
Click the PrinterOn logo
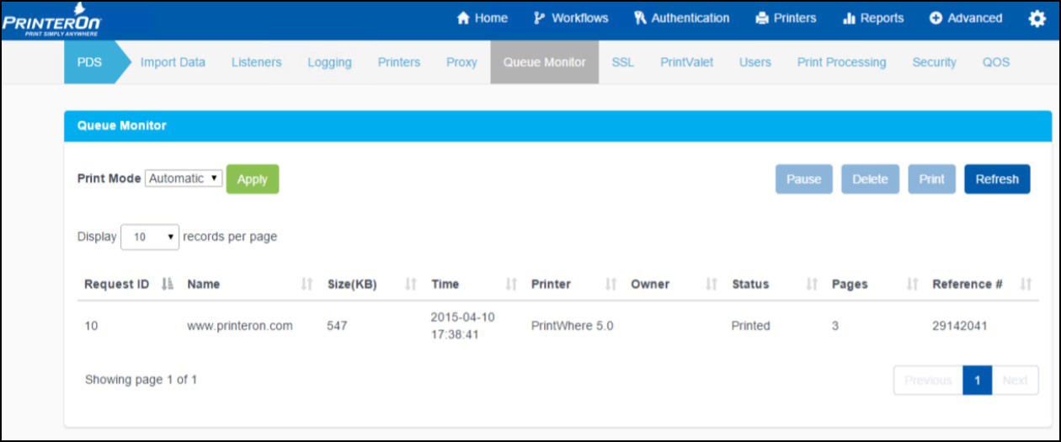(51, 19)
